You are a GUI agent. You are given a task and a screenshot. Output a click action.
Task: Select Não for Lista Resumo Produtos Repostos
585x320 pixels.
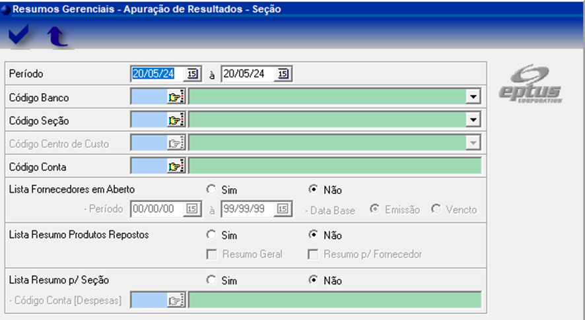click(x=313, y=235)
